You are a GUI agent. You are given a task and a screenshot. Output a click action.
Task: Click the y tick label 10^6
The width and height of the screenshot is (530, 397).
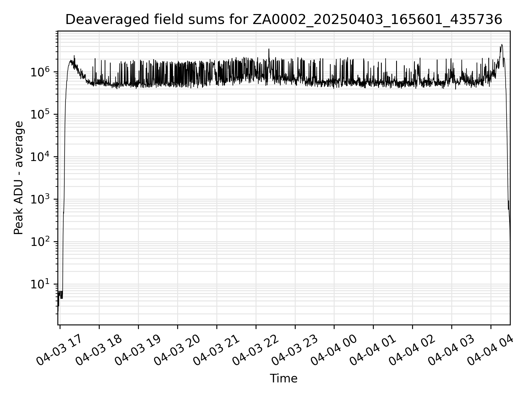pos(41,72)
